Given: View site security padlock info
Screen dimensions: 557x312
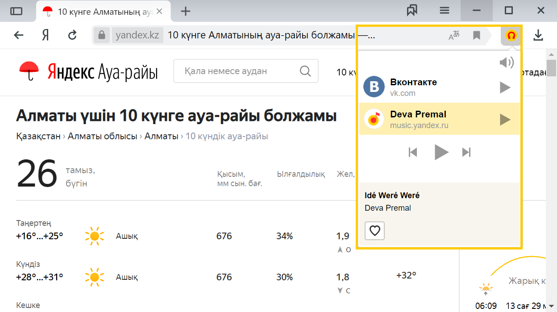Looking at the screenshot, I should coord(102,35).
